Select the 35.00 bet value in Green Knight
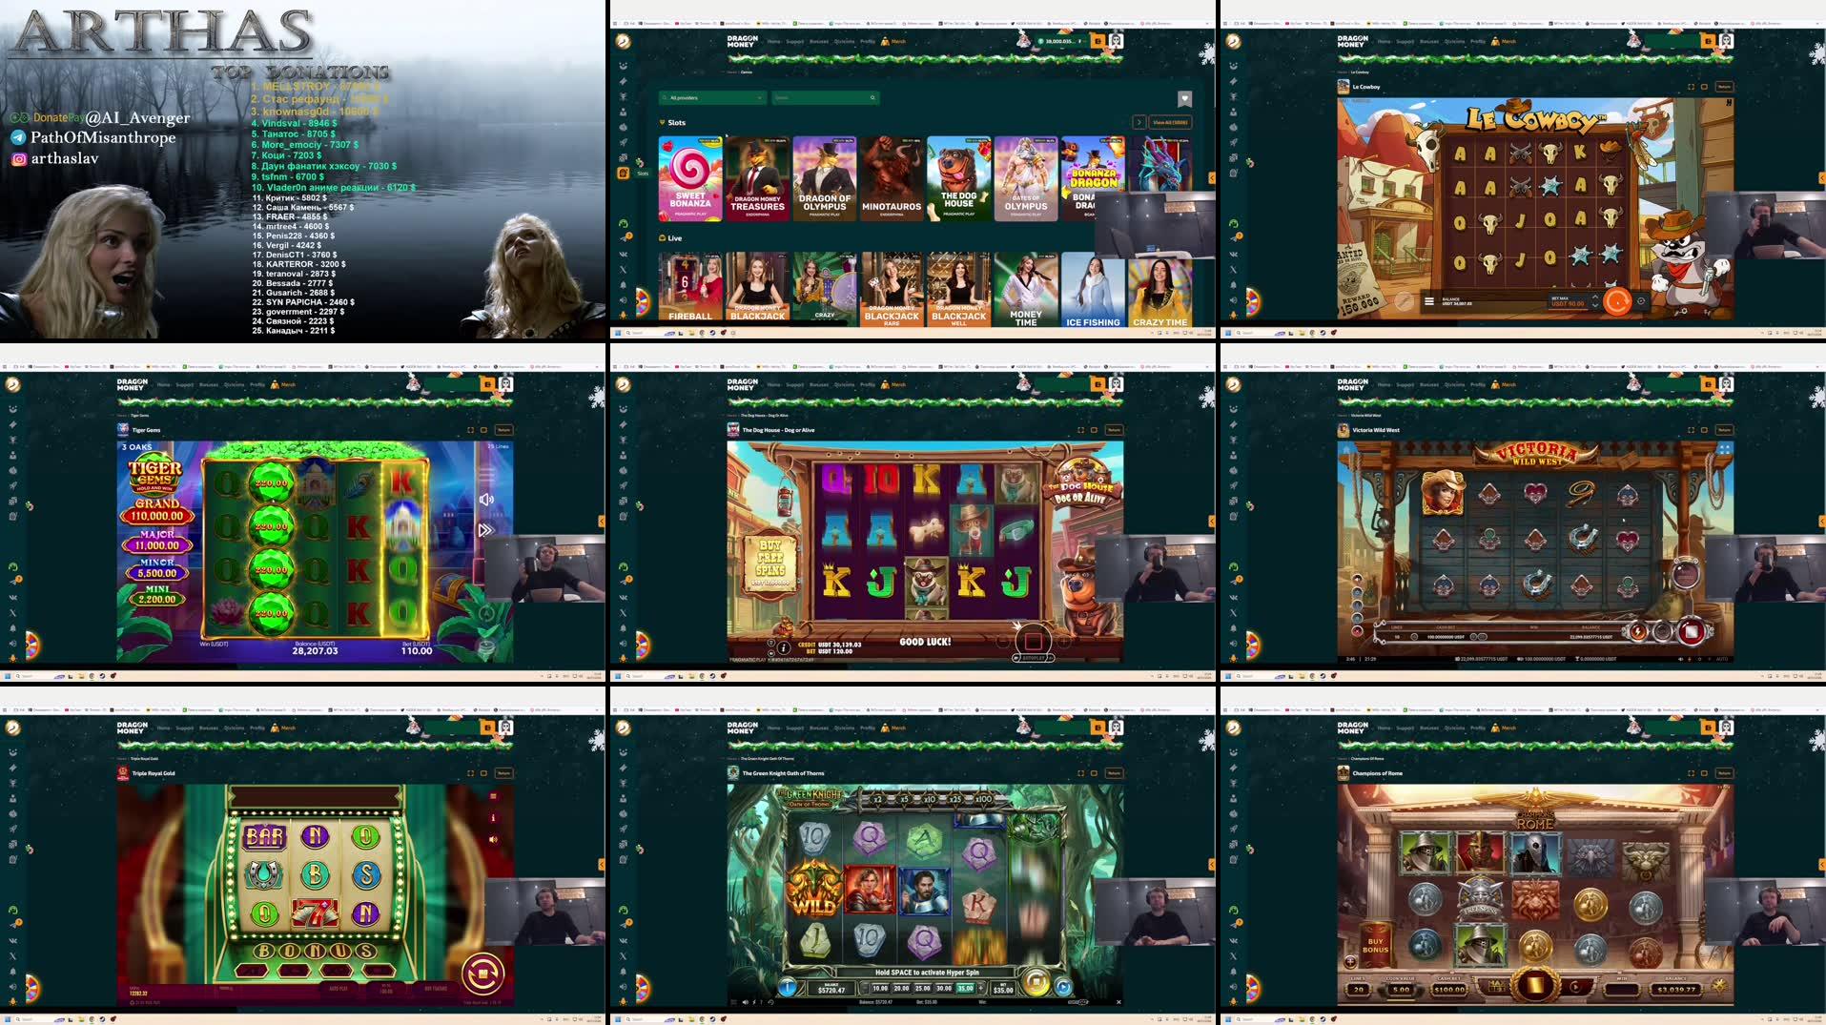 965,988
